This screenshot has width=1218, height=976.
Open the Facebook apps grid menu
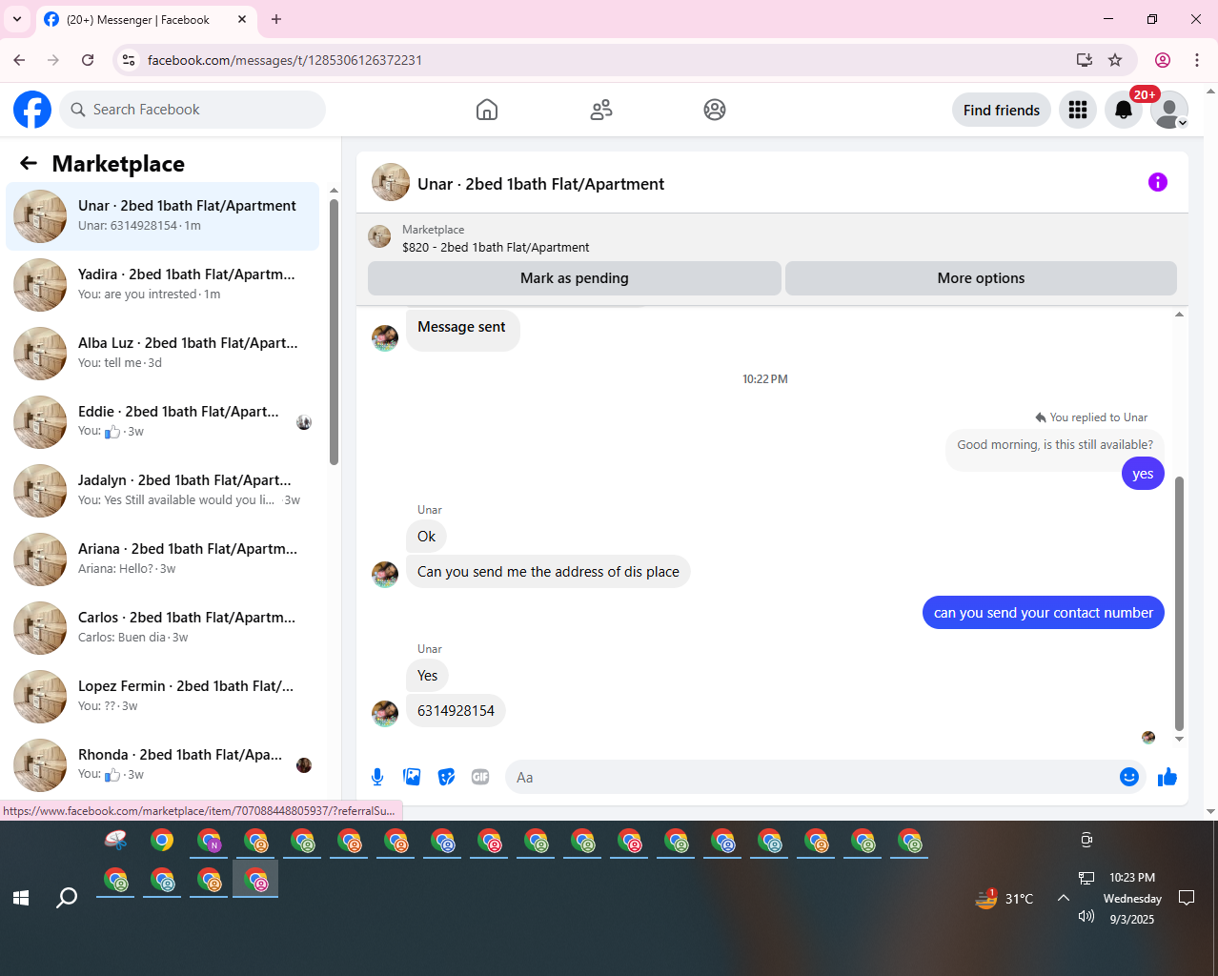click(1078, 110)
